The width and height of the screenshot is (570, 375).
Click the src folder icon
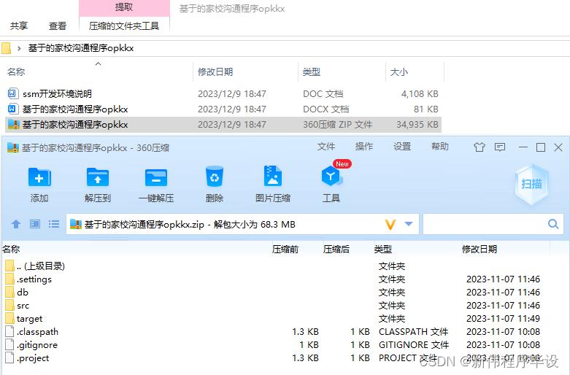pos(9,305)
